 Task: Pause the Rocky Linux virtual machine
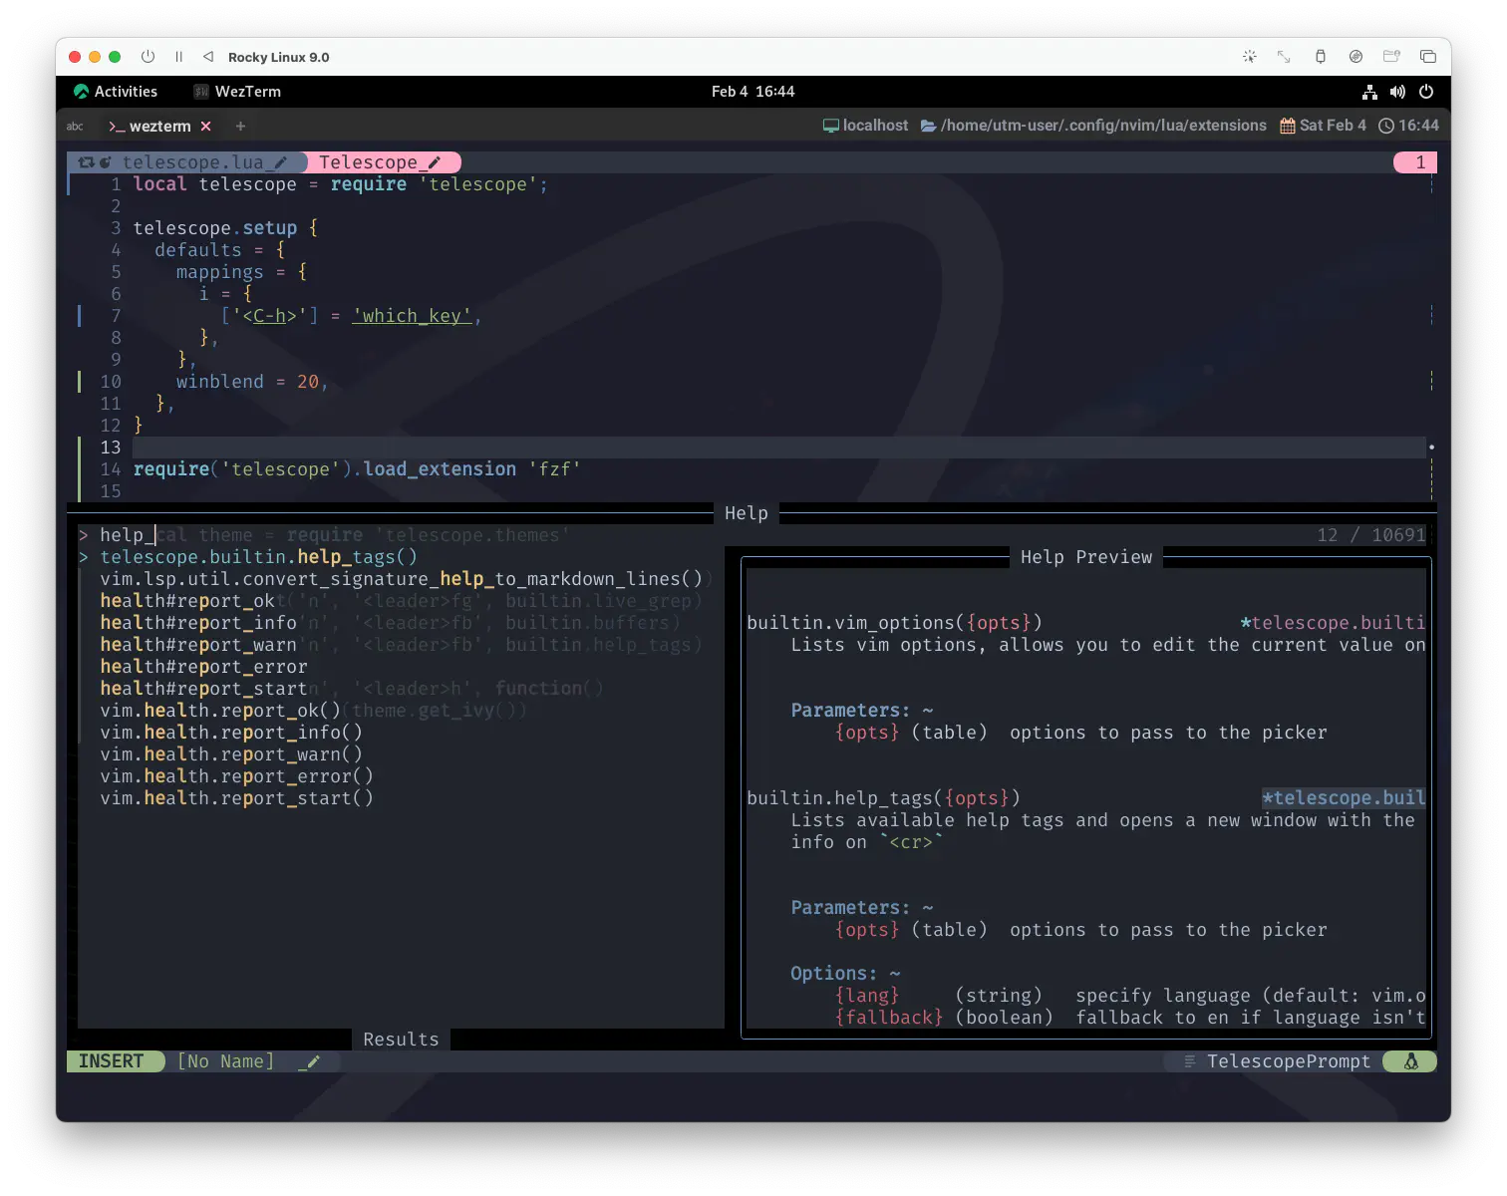178,57
